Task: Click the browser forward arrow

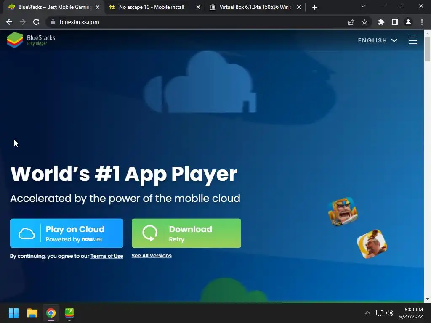Action: click(23, 22)
